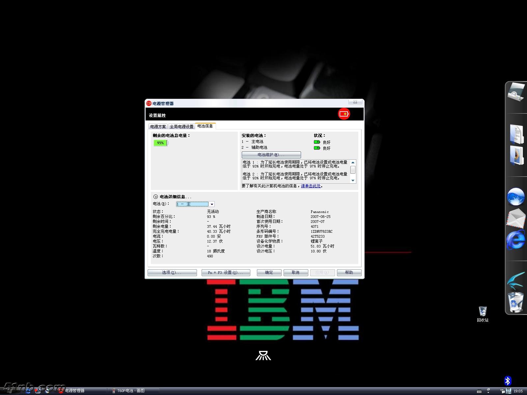Open the pictures folder in dock
The width and height of the screenshot is (527, 395).
[x=517, y=156]
